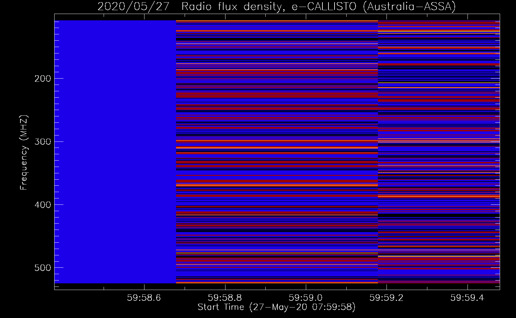The image size is (516, 318).
Task: Click the "300" frequency tick label
Action: [x=42, y=142]
